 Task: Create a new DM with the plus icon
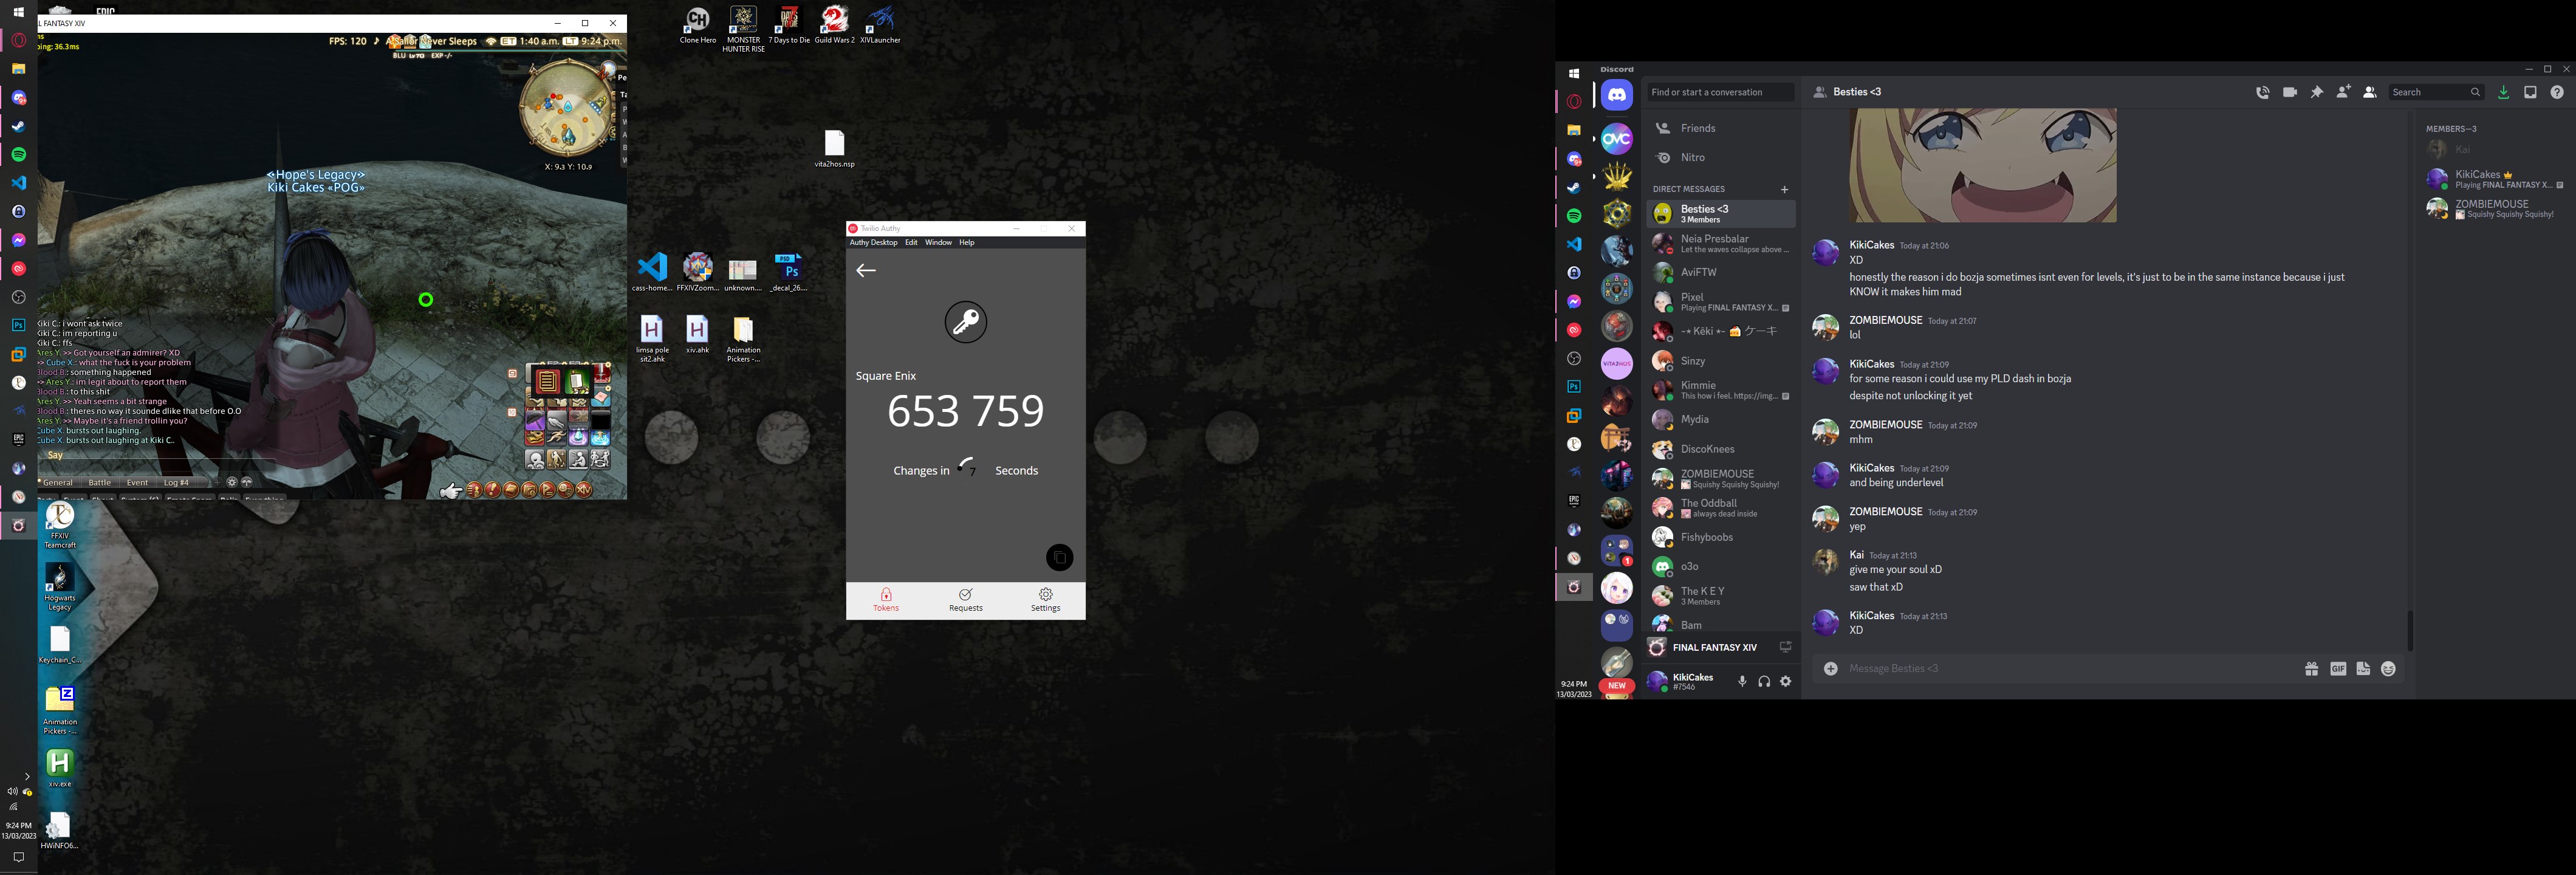[1784, 189]
